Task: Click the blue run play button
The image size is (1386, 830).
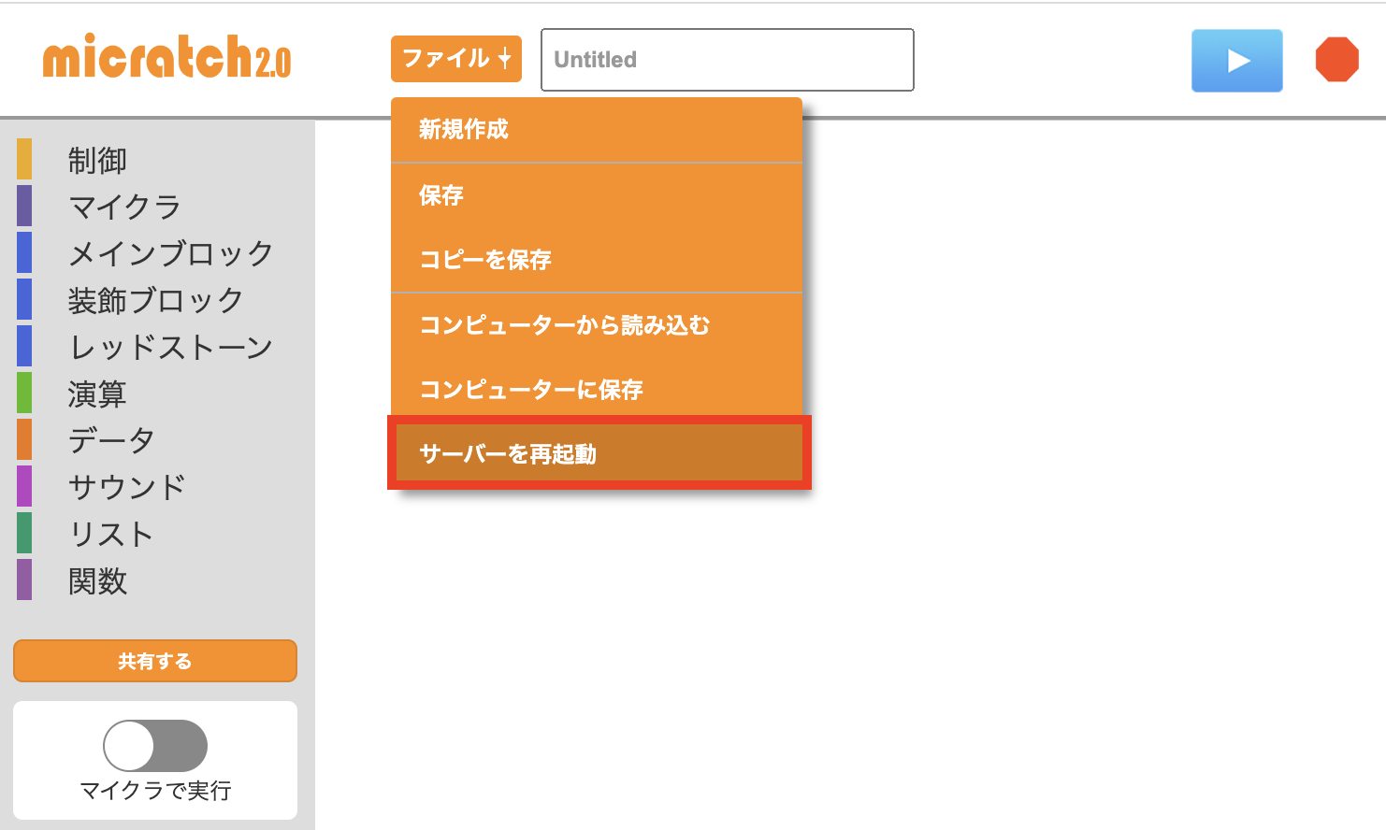Action: [x=1236, y=61]
